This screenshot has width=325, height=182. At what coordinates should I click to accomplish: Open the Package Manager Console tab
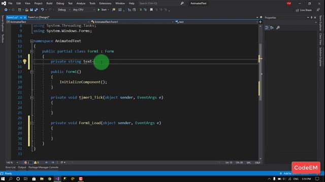tap(43, 167)
